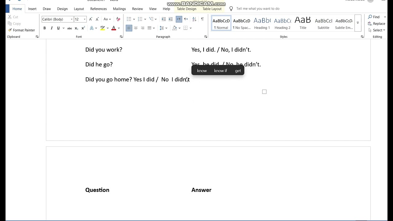Screen dimensions: 393x221
Task: Open the Table Layout tab
Action: point(212,9)
